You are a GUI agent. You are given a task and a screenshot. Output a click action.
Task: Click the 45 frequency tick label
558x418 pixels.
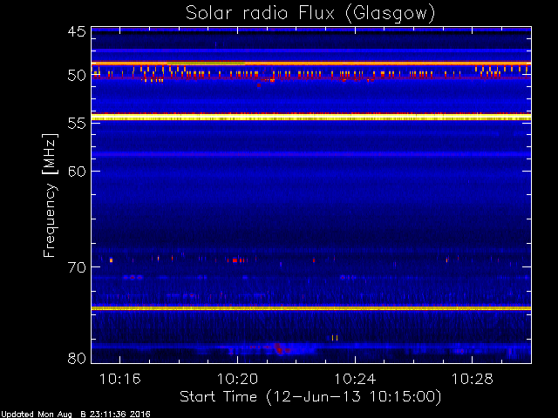coord(77,31)
